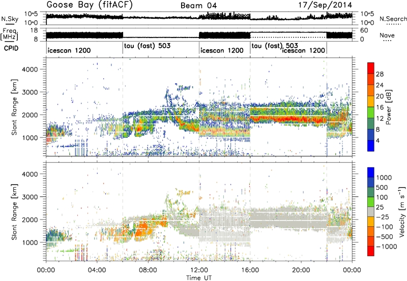The image size is (407, 281).
Task: Click the red top segment of Power colorbar
Action: [371, 68]
